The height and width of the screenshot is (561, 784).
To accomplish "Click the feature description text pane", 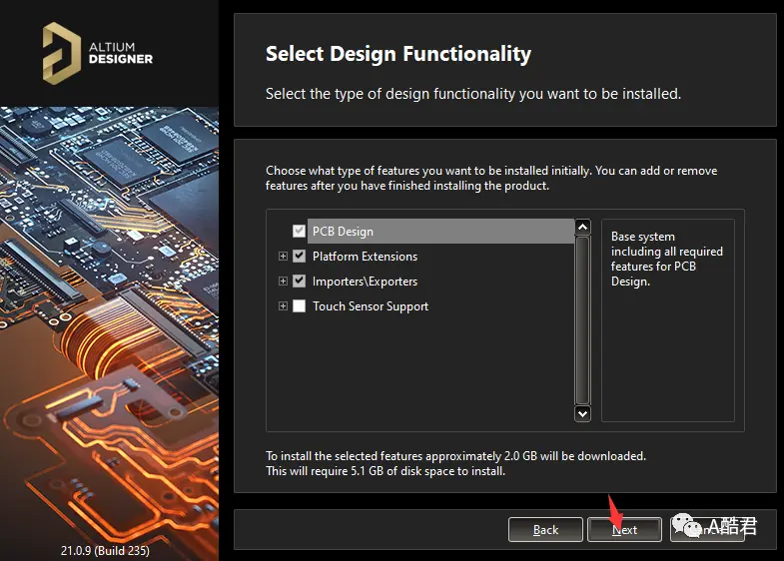I will (667, 320).
